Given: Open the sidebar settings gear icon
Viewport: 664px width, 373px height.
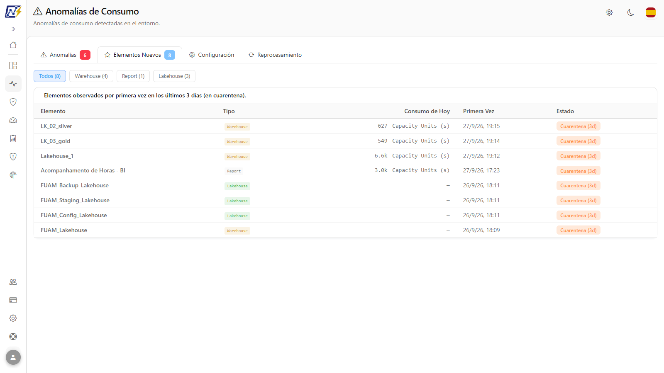Looking at the screenshot, I should (x=13, y=318).
